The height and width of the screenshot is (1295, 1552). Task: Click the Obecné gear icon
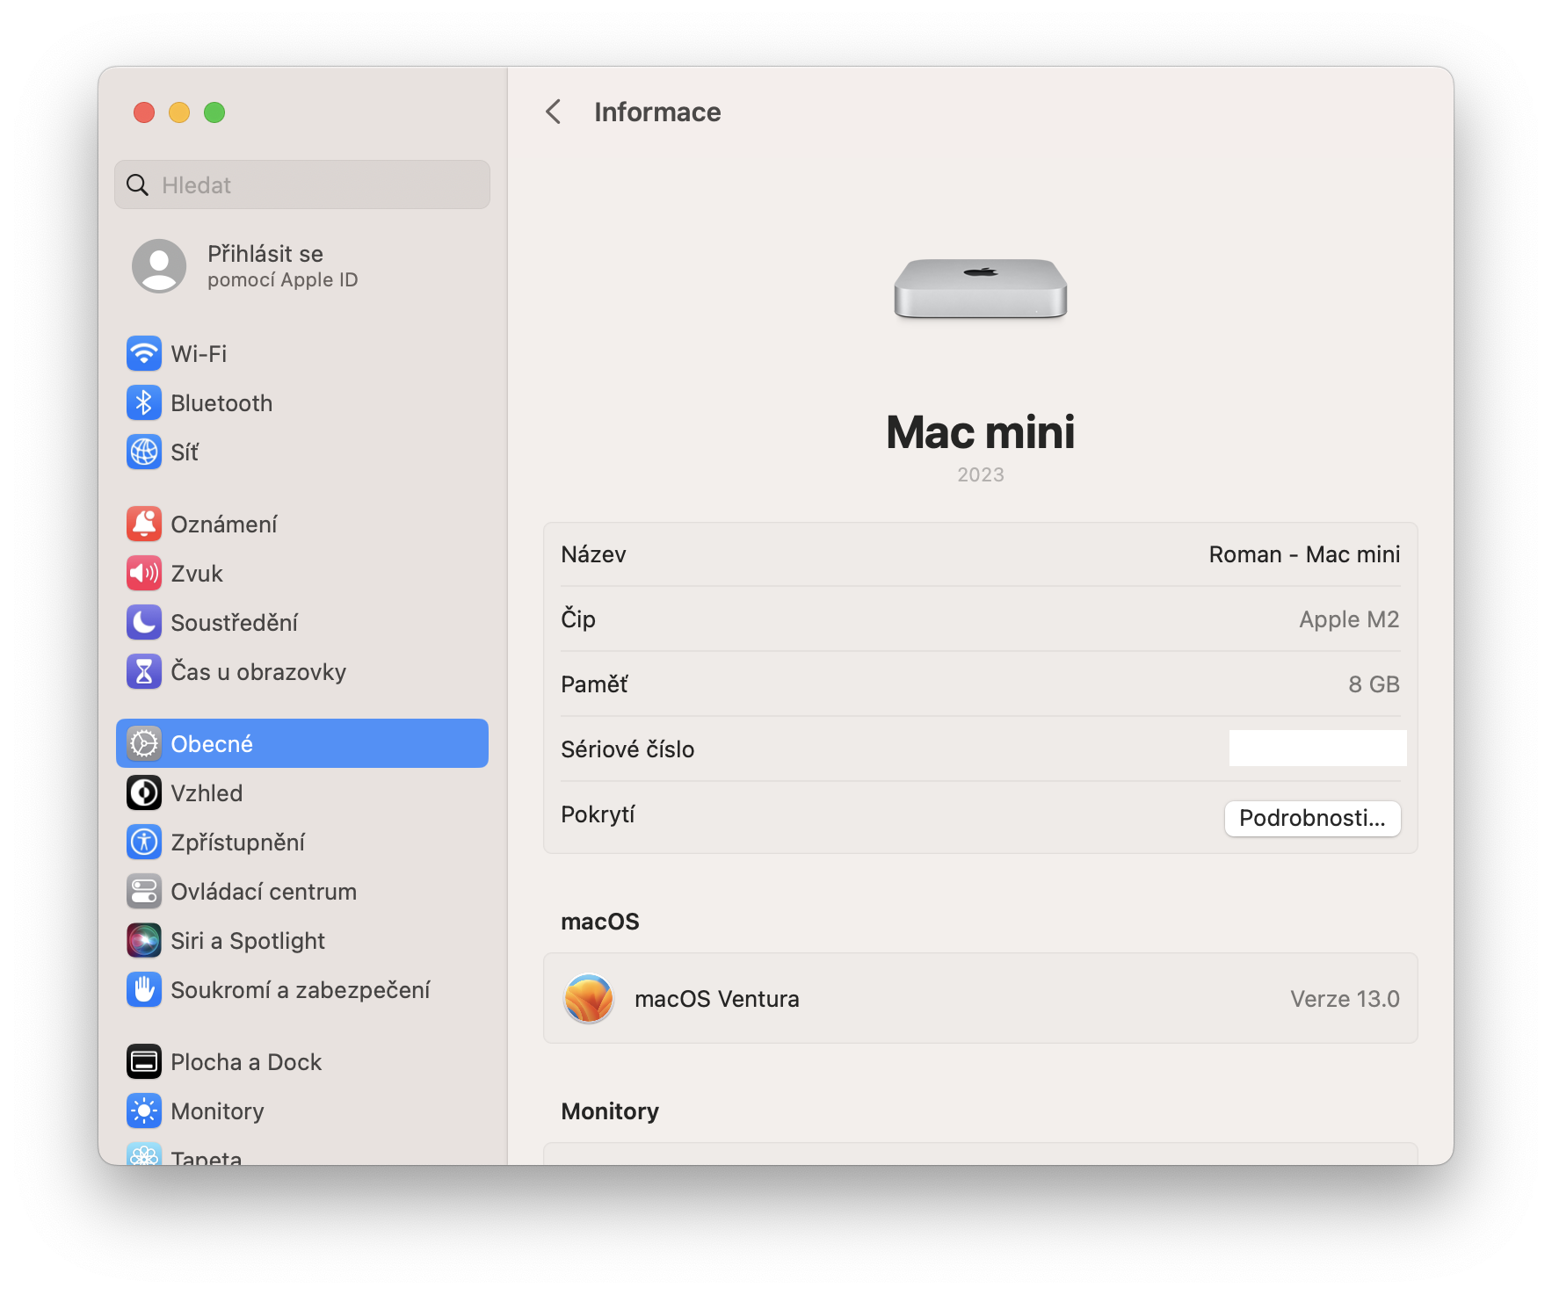pos(145,743)
